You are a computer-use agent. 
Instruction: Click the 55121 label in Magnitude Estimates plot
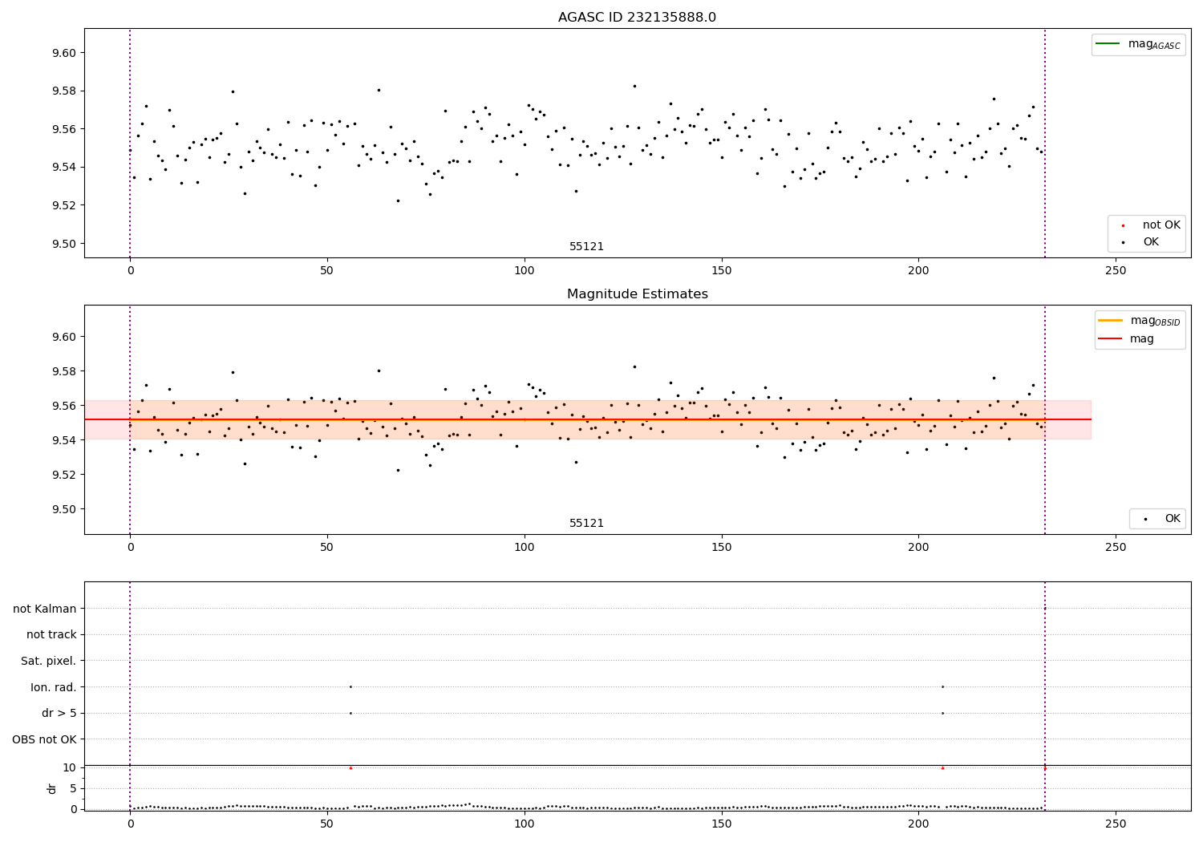pyautogui.click(x=587, y=524)
